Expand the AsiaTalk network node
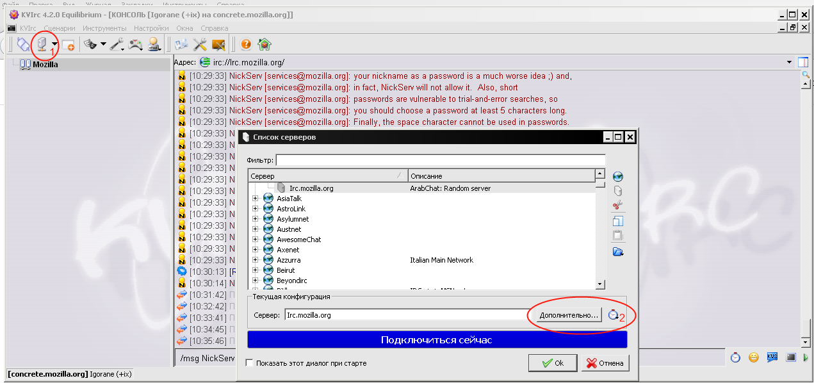The image size is (814, 383). pyautogui.click(x=256, y=199)
